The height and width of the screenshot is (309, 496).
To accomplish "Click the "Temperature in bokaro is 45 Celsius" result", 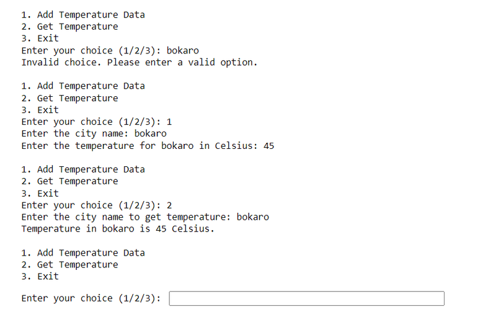I will (117, 229).
